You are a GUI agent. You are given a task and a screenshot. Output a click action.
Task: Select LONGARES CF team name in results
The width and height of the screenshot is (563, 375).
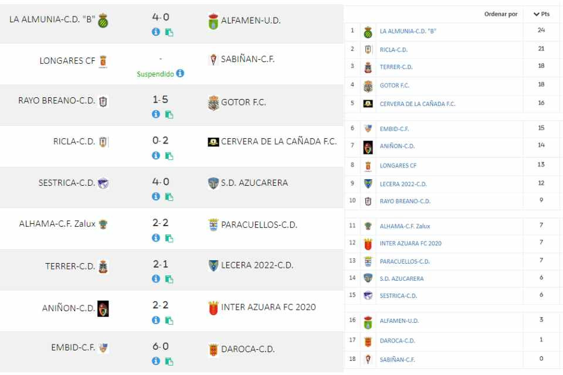coord(67,61)
